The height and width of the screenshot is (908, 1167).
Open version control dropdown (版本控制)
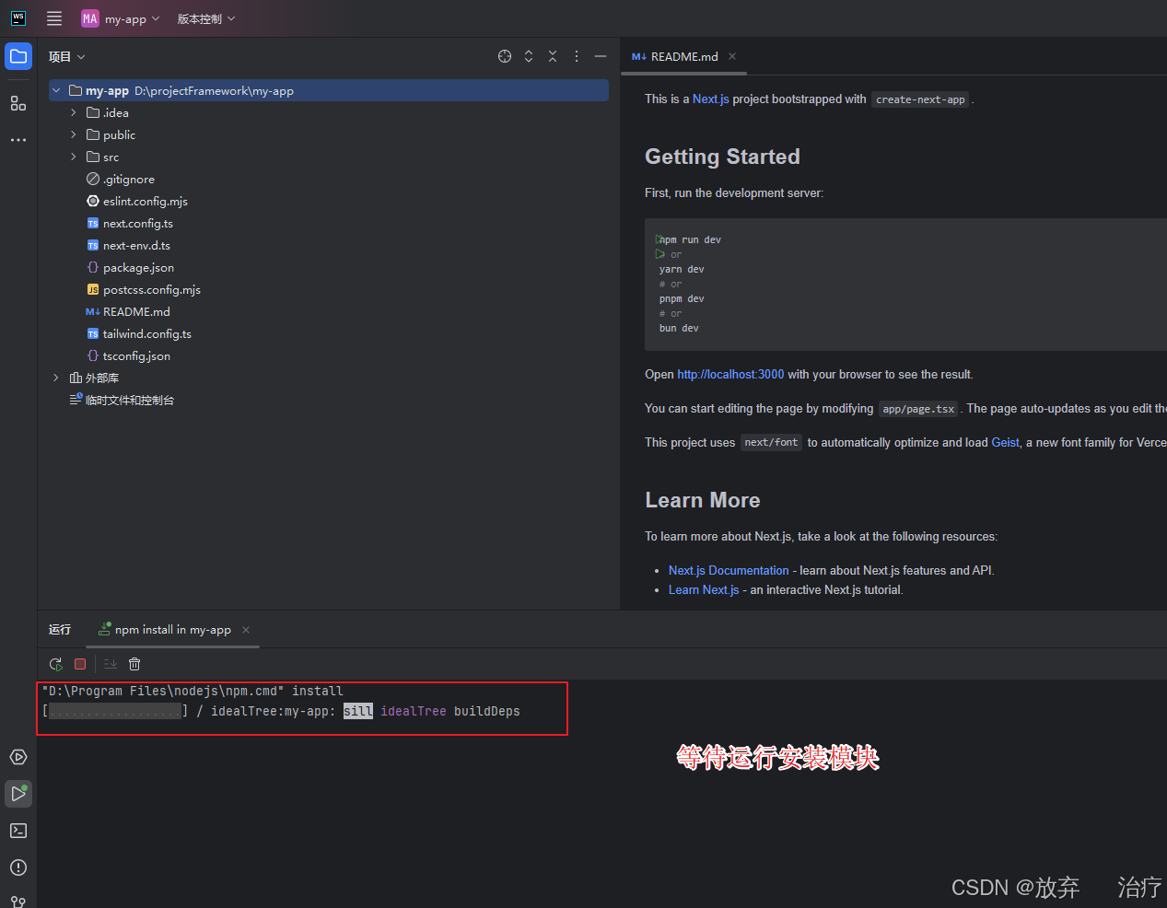pyautogui.click(x=206, y=18)
